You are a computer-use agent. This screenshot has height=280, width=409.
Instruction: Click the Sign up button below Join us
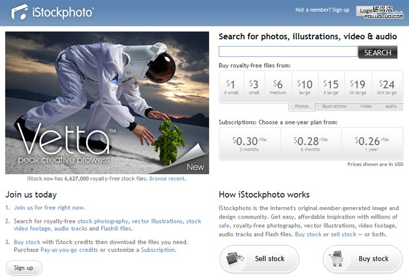(24, 268)
